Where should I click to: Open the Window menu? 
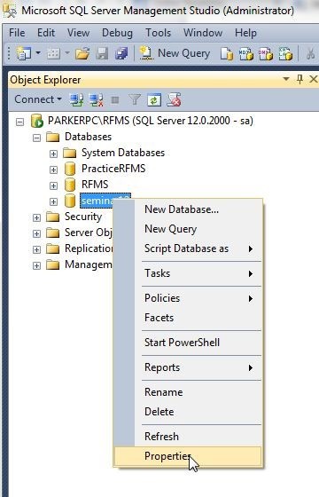click(x=203, y=33)
